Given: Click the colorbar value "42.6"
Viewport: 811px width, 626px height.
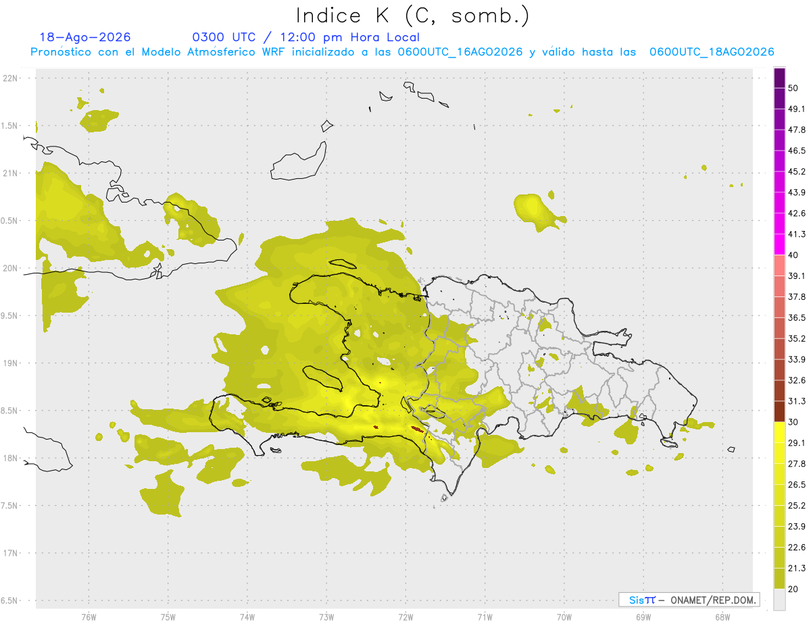Looking at the screenshot, I should pos(797,213).
